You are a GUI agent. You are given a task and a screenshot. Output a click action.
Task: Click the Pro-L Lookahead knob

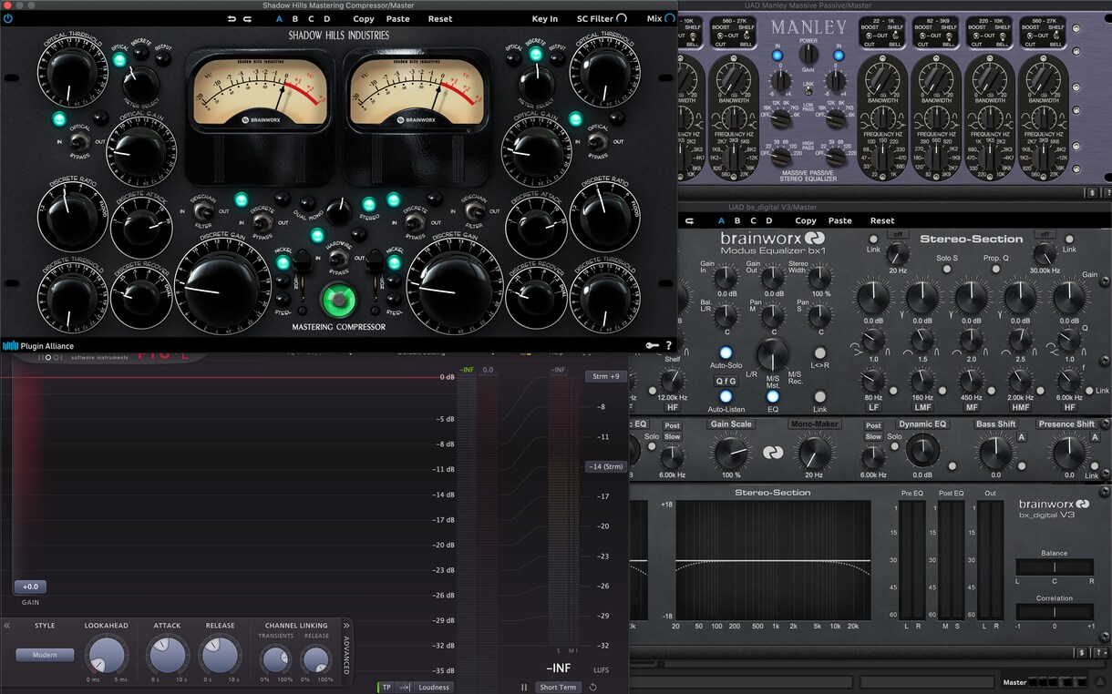tap(108, 655)
